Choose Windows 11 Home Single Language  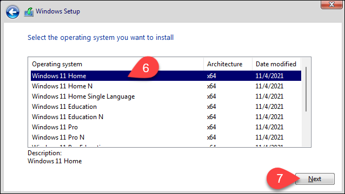(x=166, y=96)
